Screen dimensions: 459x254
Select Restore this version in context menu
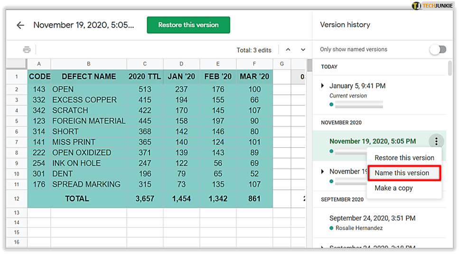point(404,158)
